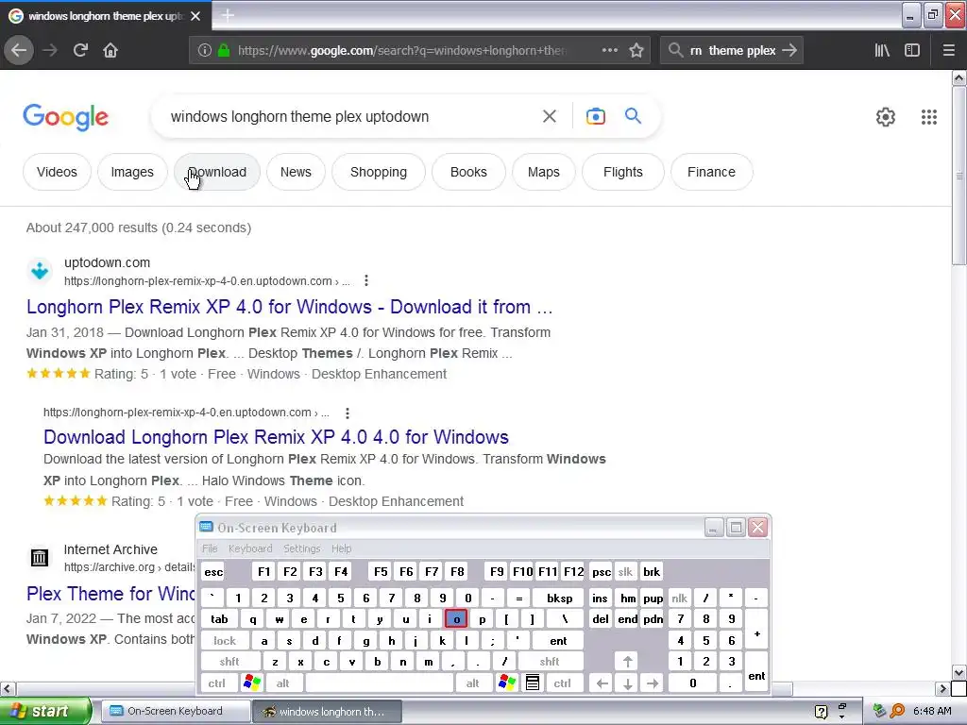Open page actions three-dot menu in address bar

tap(609, 51)
